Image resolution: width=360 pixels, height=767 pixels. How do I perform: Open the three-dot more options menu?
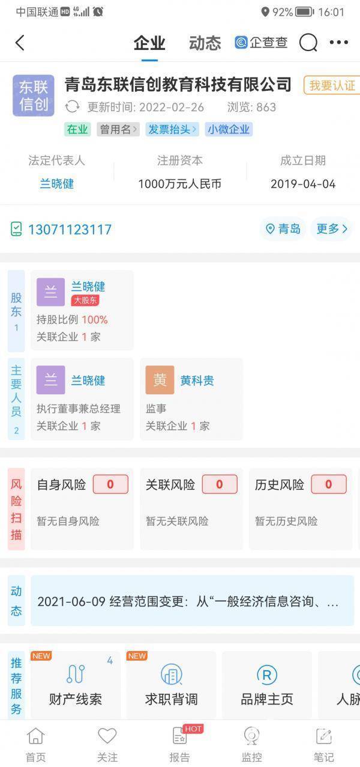[x=339, y=43]
